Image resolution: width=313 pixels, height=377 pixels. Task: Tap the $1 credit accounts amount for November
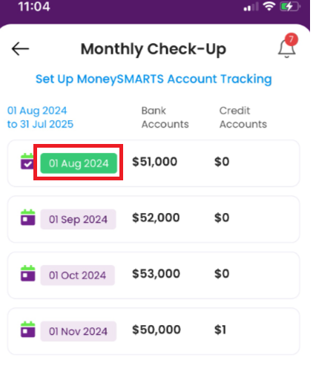220,330
